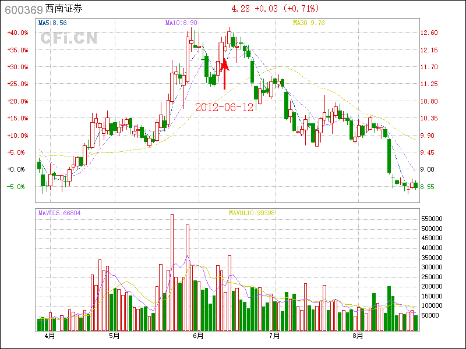Click the 12.60 price axis label

(429, 33)
